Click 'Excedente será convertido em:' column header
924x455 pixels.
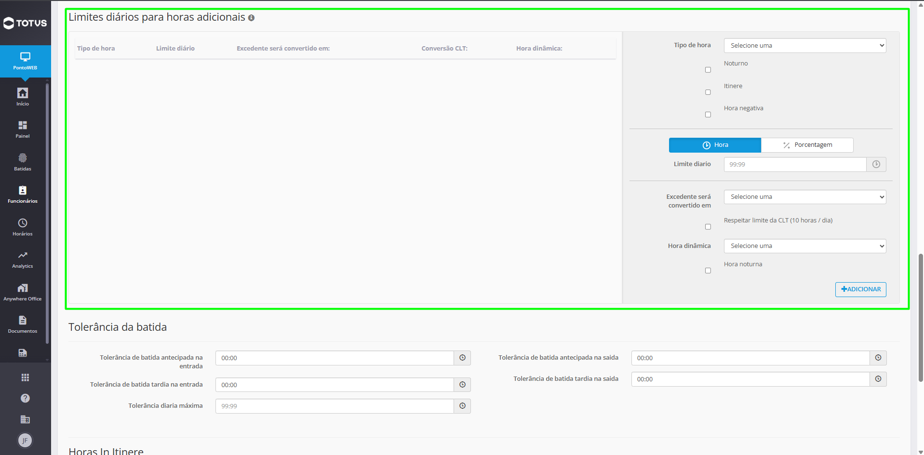tap(283, 48)
